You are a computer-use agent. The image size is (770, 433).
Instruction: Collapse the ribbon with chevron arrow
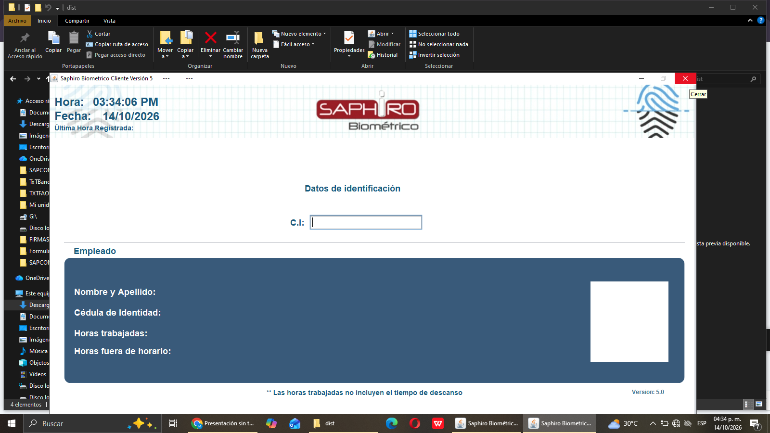(x=750, y=20)
